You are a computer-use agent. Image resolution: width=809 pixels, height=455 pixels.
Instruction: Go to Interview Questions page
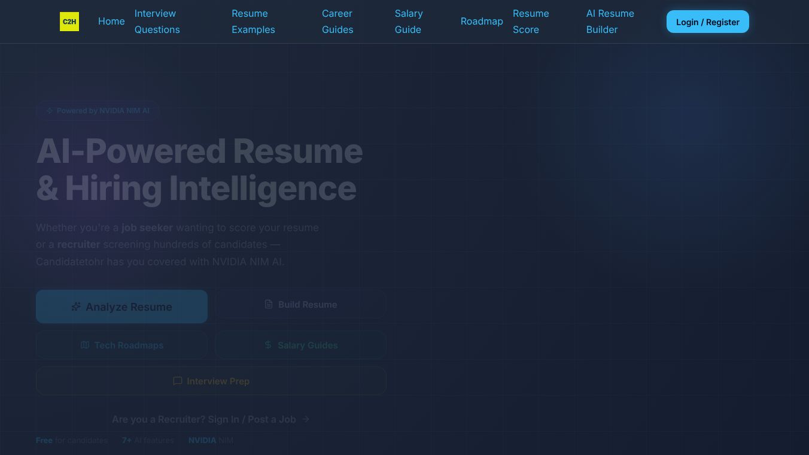point(157,22)
